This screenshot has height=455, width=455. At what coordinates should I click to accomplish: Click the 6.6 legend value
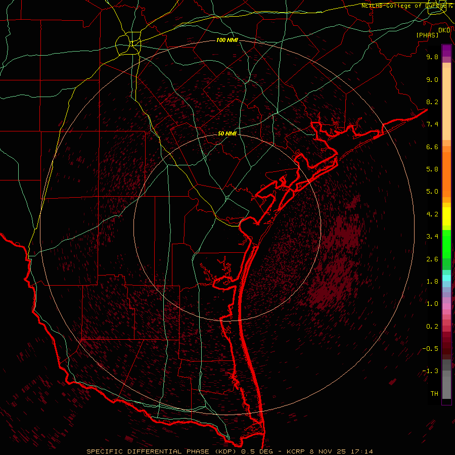point(432,147)
